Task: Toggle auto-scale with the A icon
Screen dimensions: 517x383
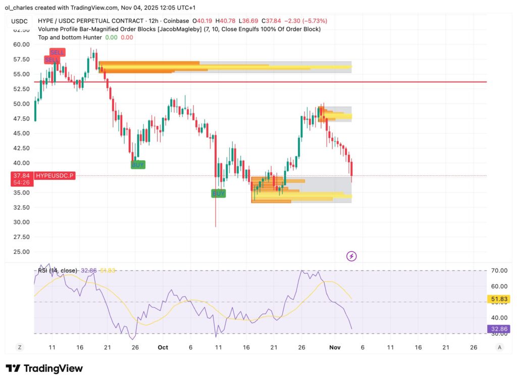Action: coord(499,347)
